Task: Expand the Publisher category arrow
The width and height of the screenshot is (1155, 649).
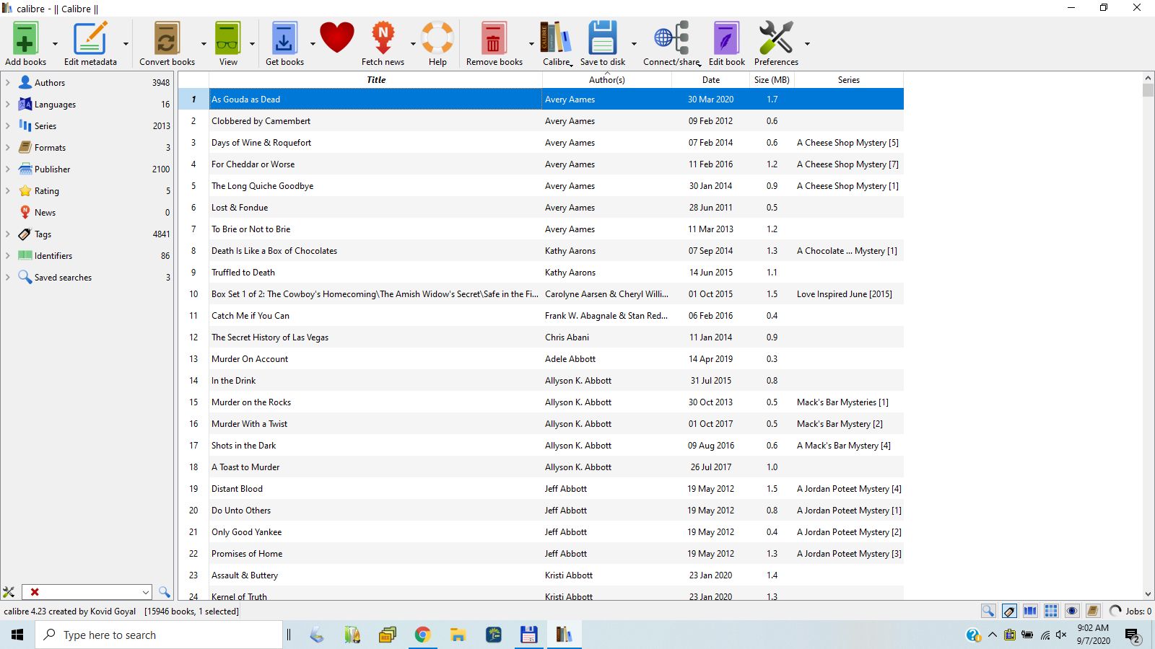Action: pos(8,169)
